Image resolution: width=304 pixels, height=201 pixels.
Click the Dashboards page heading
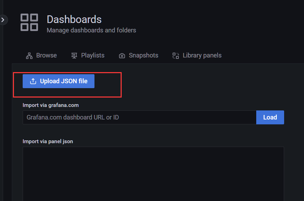click(74, 20)
